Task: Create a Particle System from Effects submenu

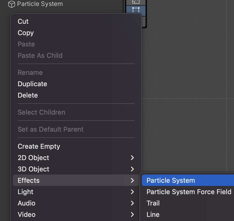Action: pos(188,180)
